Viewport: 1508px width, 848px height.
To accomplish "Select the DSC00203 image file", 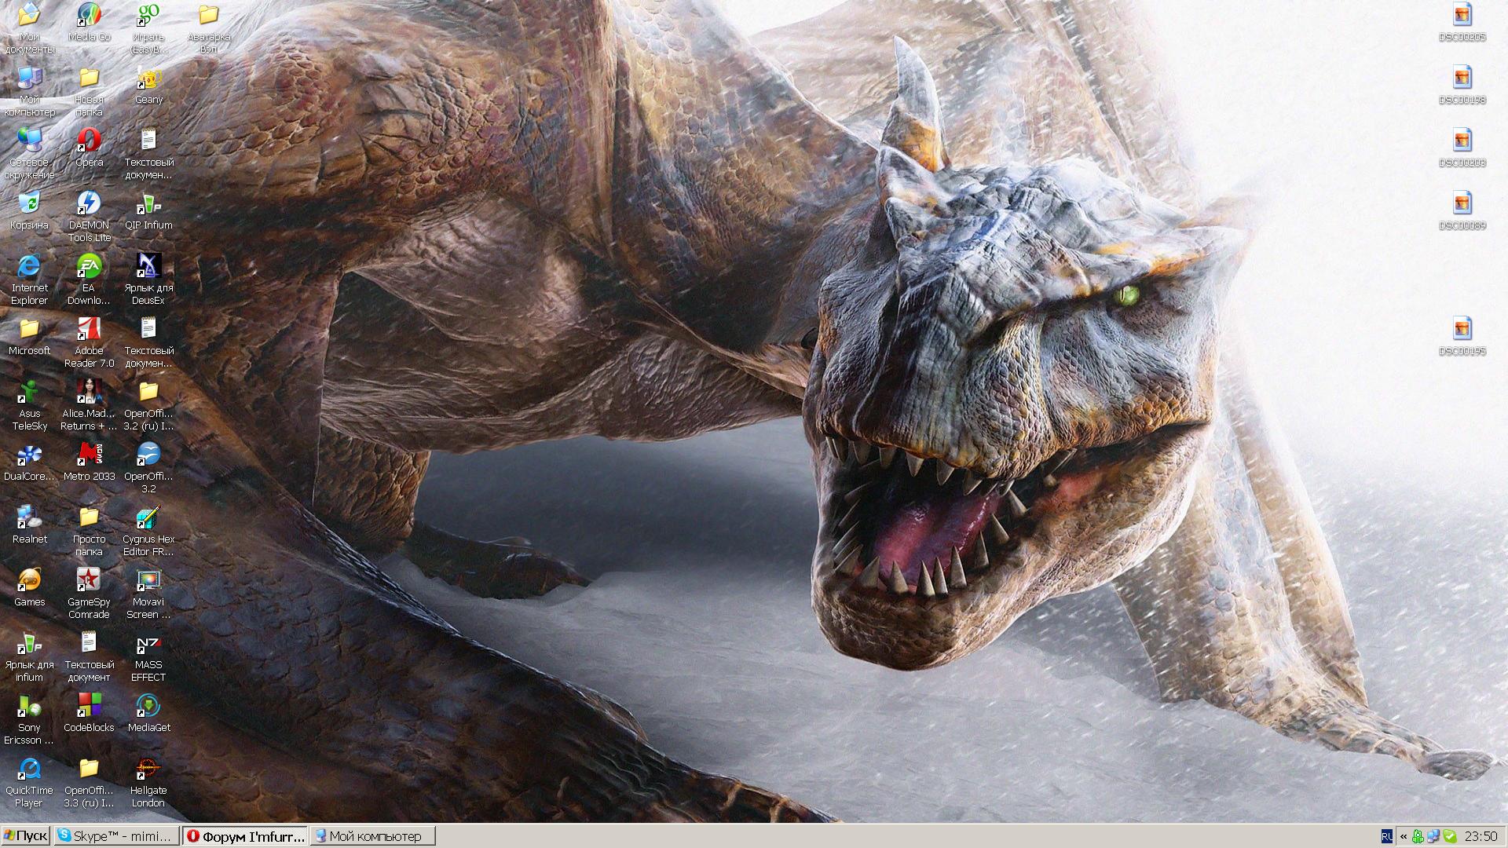I will click(x=1462, y=148).
